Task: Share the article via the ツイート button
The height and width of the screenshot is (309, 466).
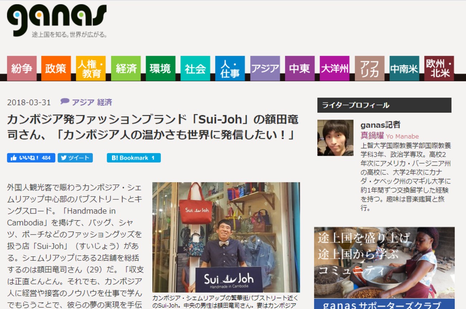Action: click(75, 158)
